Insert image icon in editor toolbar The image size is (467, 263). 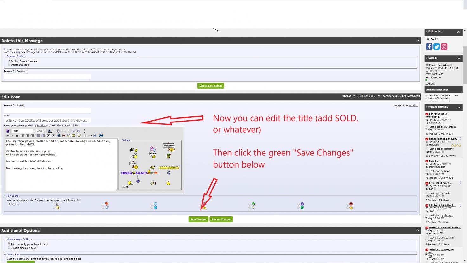pos(73,135)
